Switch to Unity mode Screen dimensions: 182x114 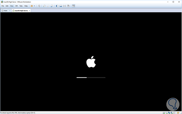(68, 6)
